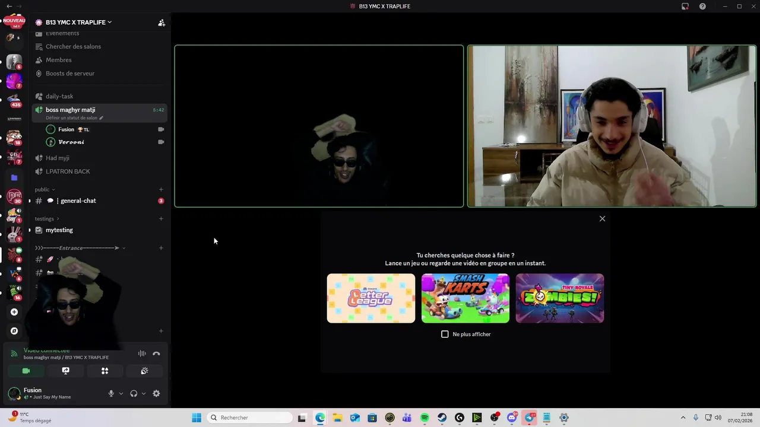Image resolution: width=760 pixels, height=427 pixels.
Task: Show hidden system tray icons
Action: pyautogui.click(x=683, y=418)
